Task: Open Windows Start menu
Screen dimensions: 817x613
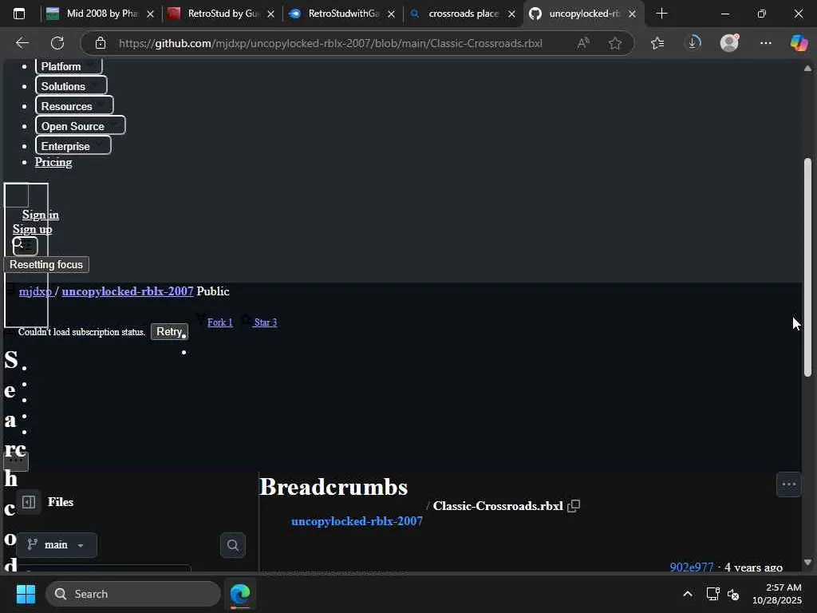Action: 26,594
